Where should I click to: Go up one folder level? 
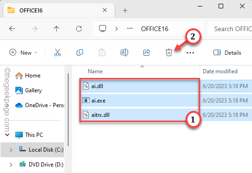(57, 29)
